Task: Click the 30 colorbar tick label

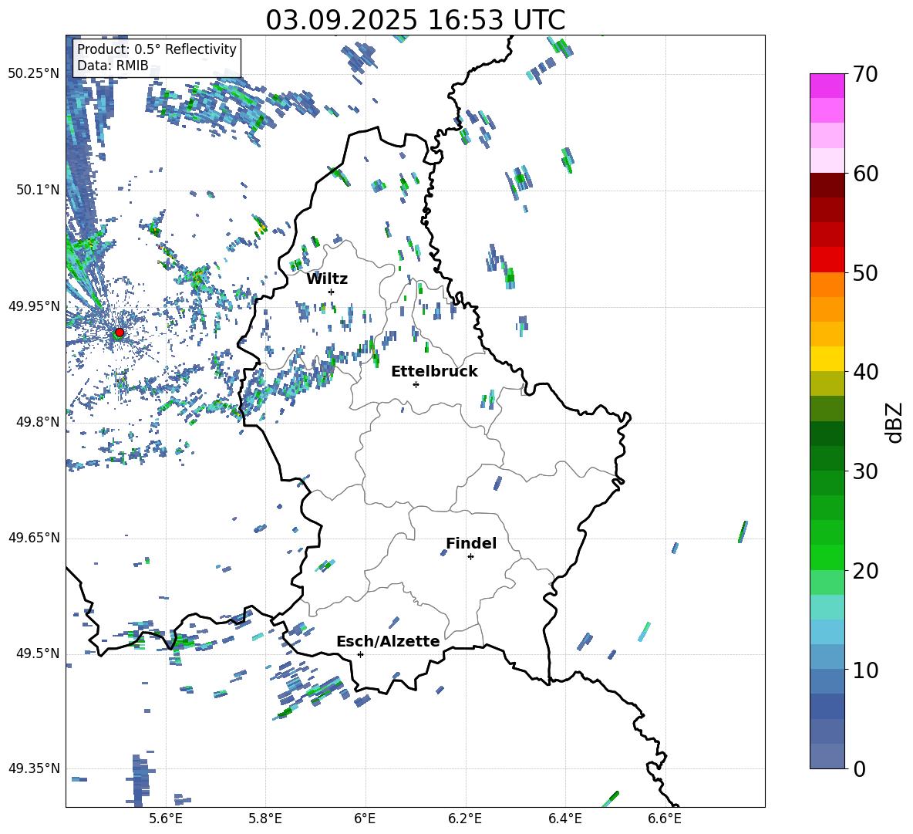Action: [864, 471]
